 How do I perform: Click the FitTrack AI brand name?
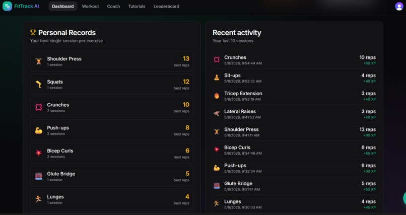click(x=27, y=6)
